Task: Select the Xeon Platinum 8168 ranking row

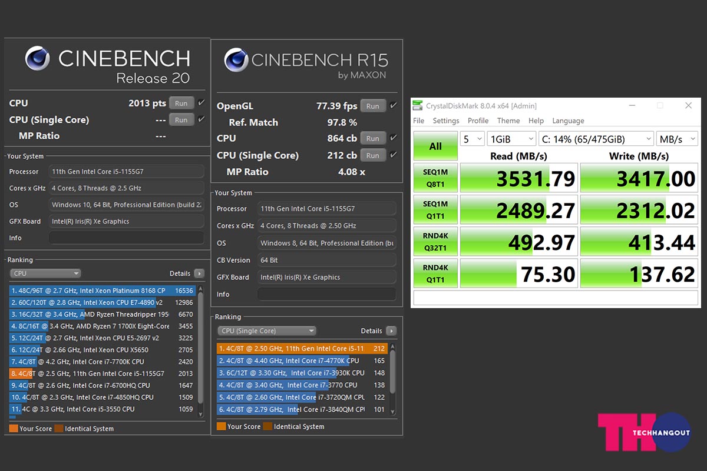Action: (x=102, y=290)
